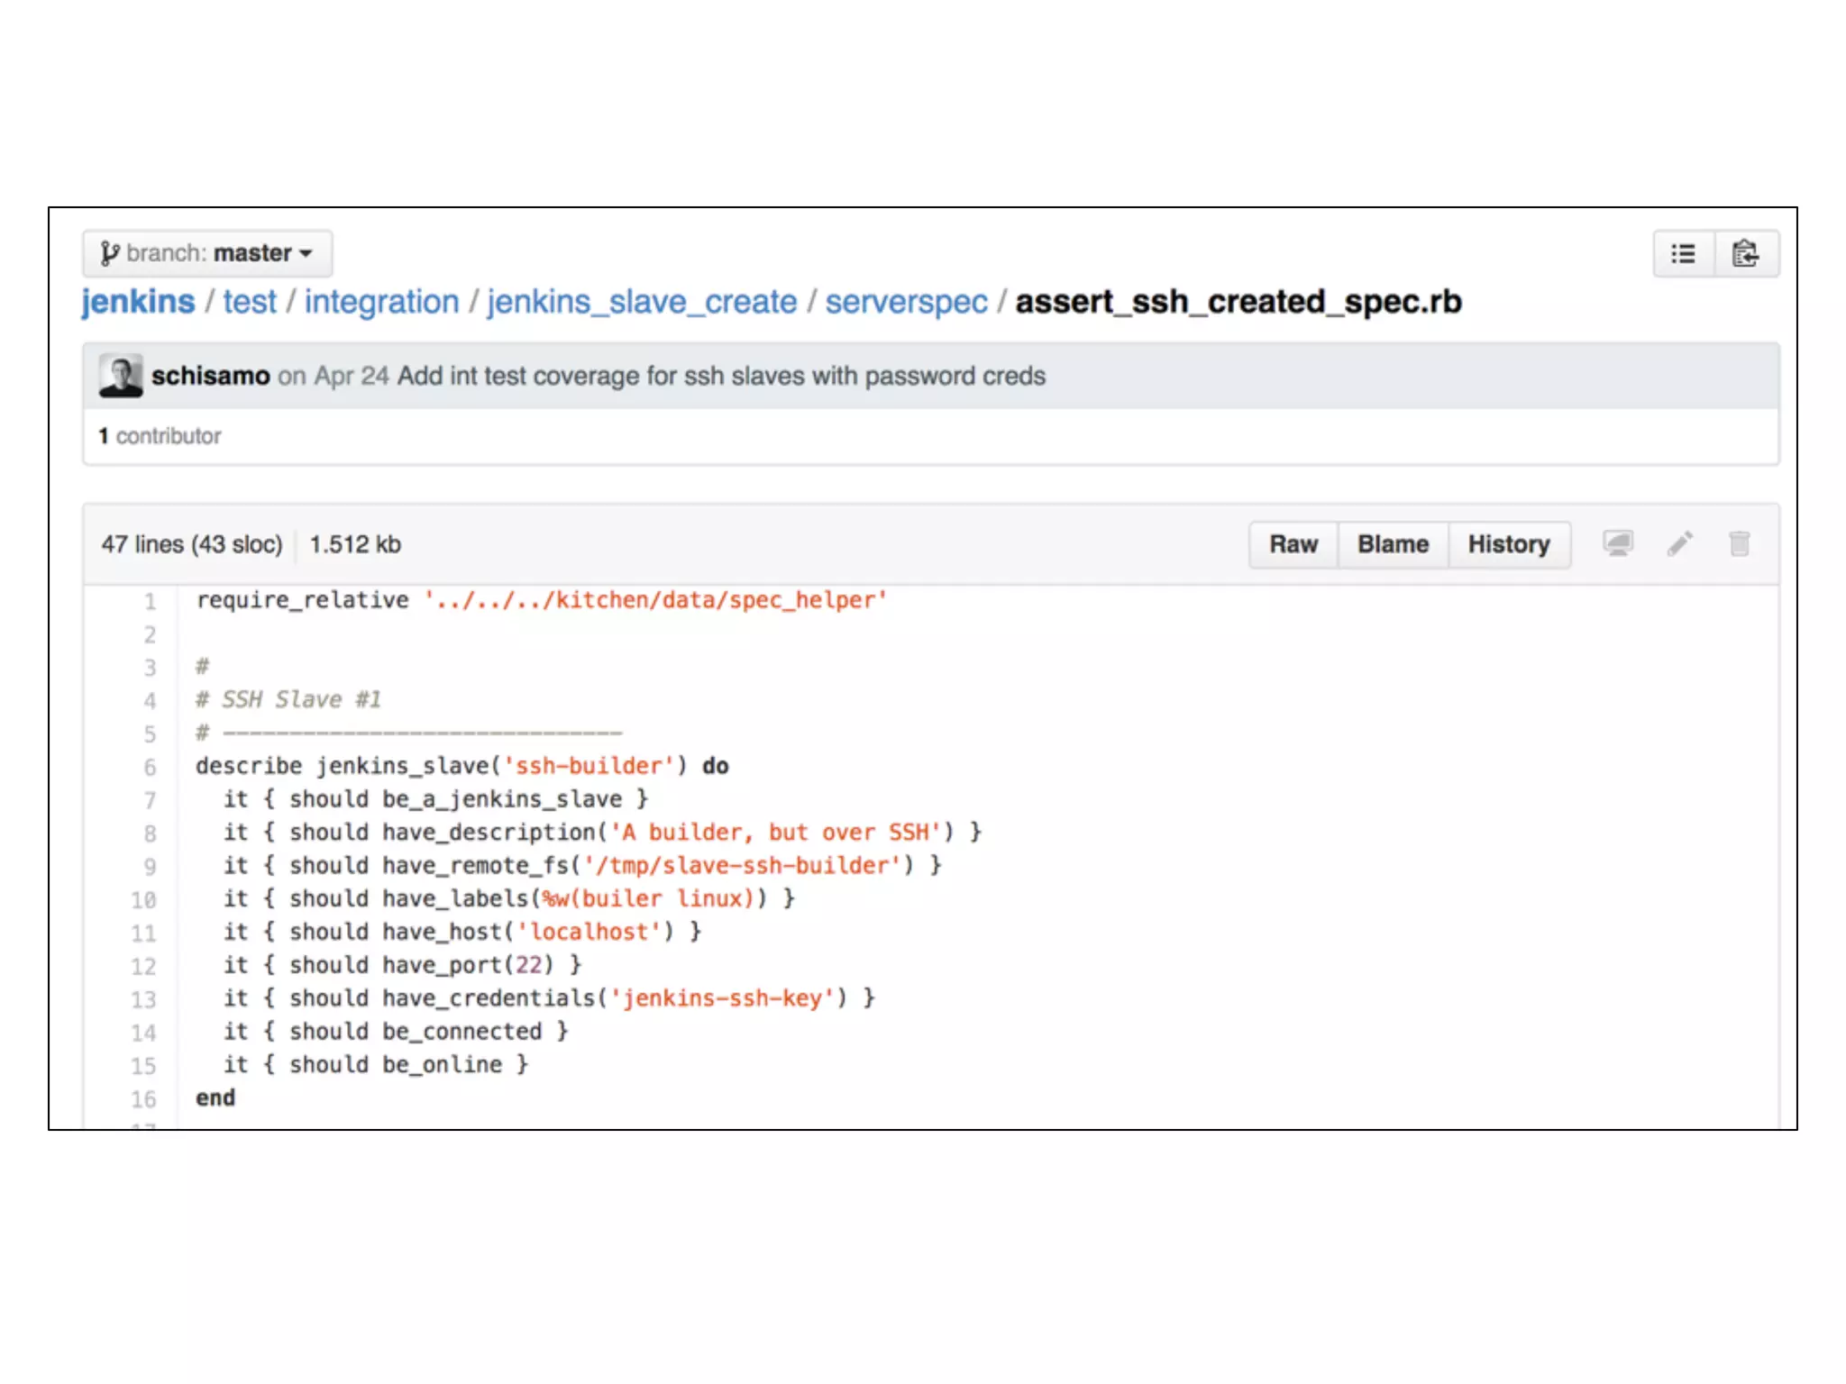Click line number 6 in code
Viewport: 1846px width, 1384px height.
[x=150, y=767]
